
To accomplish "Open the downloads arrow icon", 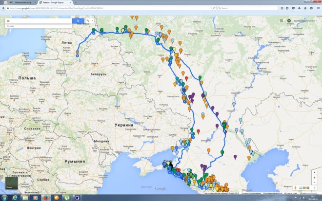I will click(299, 8).
